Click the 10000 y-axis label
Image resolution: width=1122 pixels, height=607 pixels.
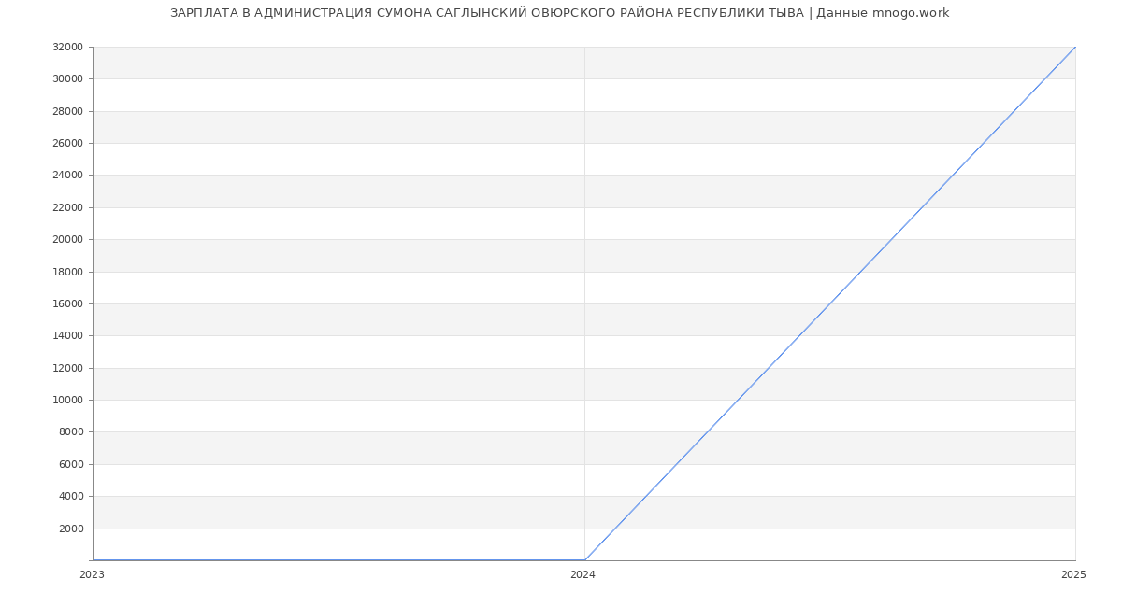click(67, 400)
